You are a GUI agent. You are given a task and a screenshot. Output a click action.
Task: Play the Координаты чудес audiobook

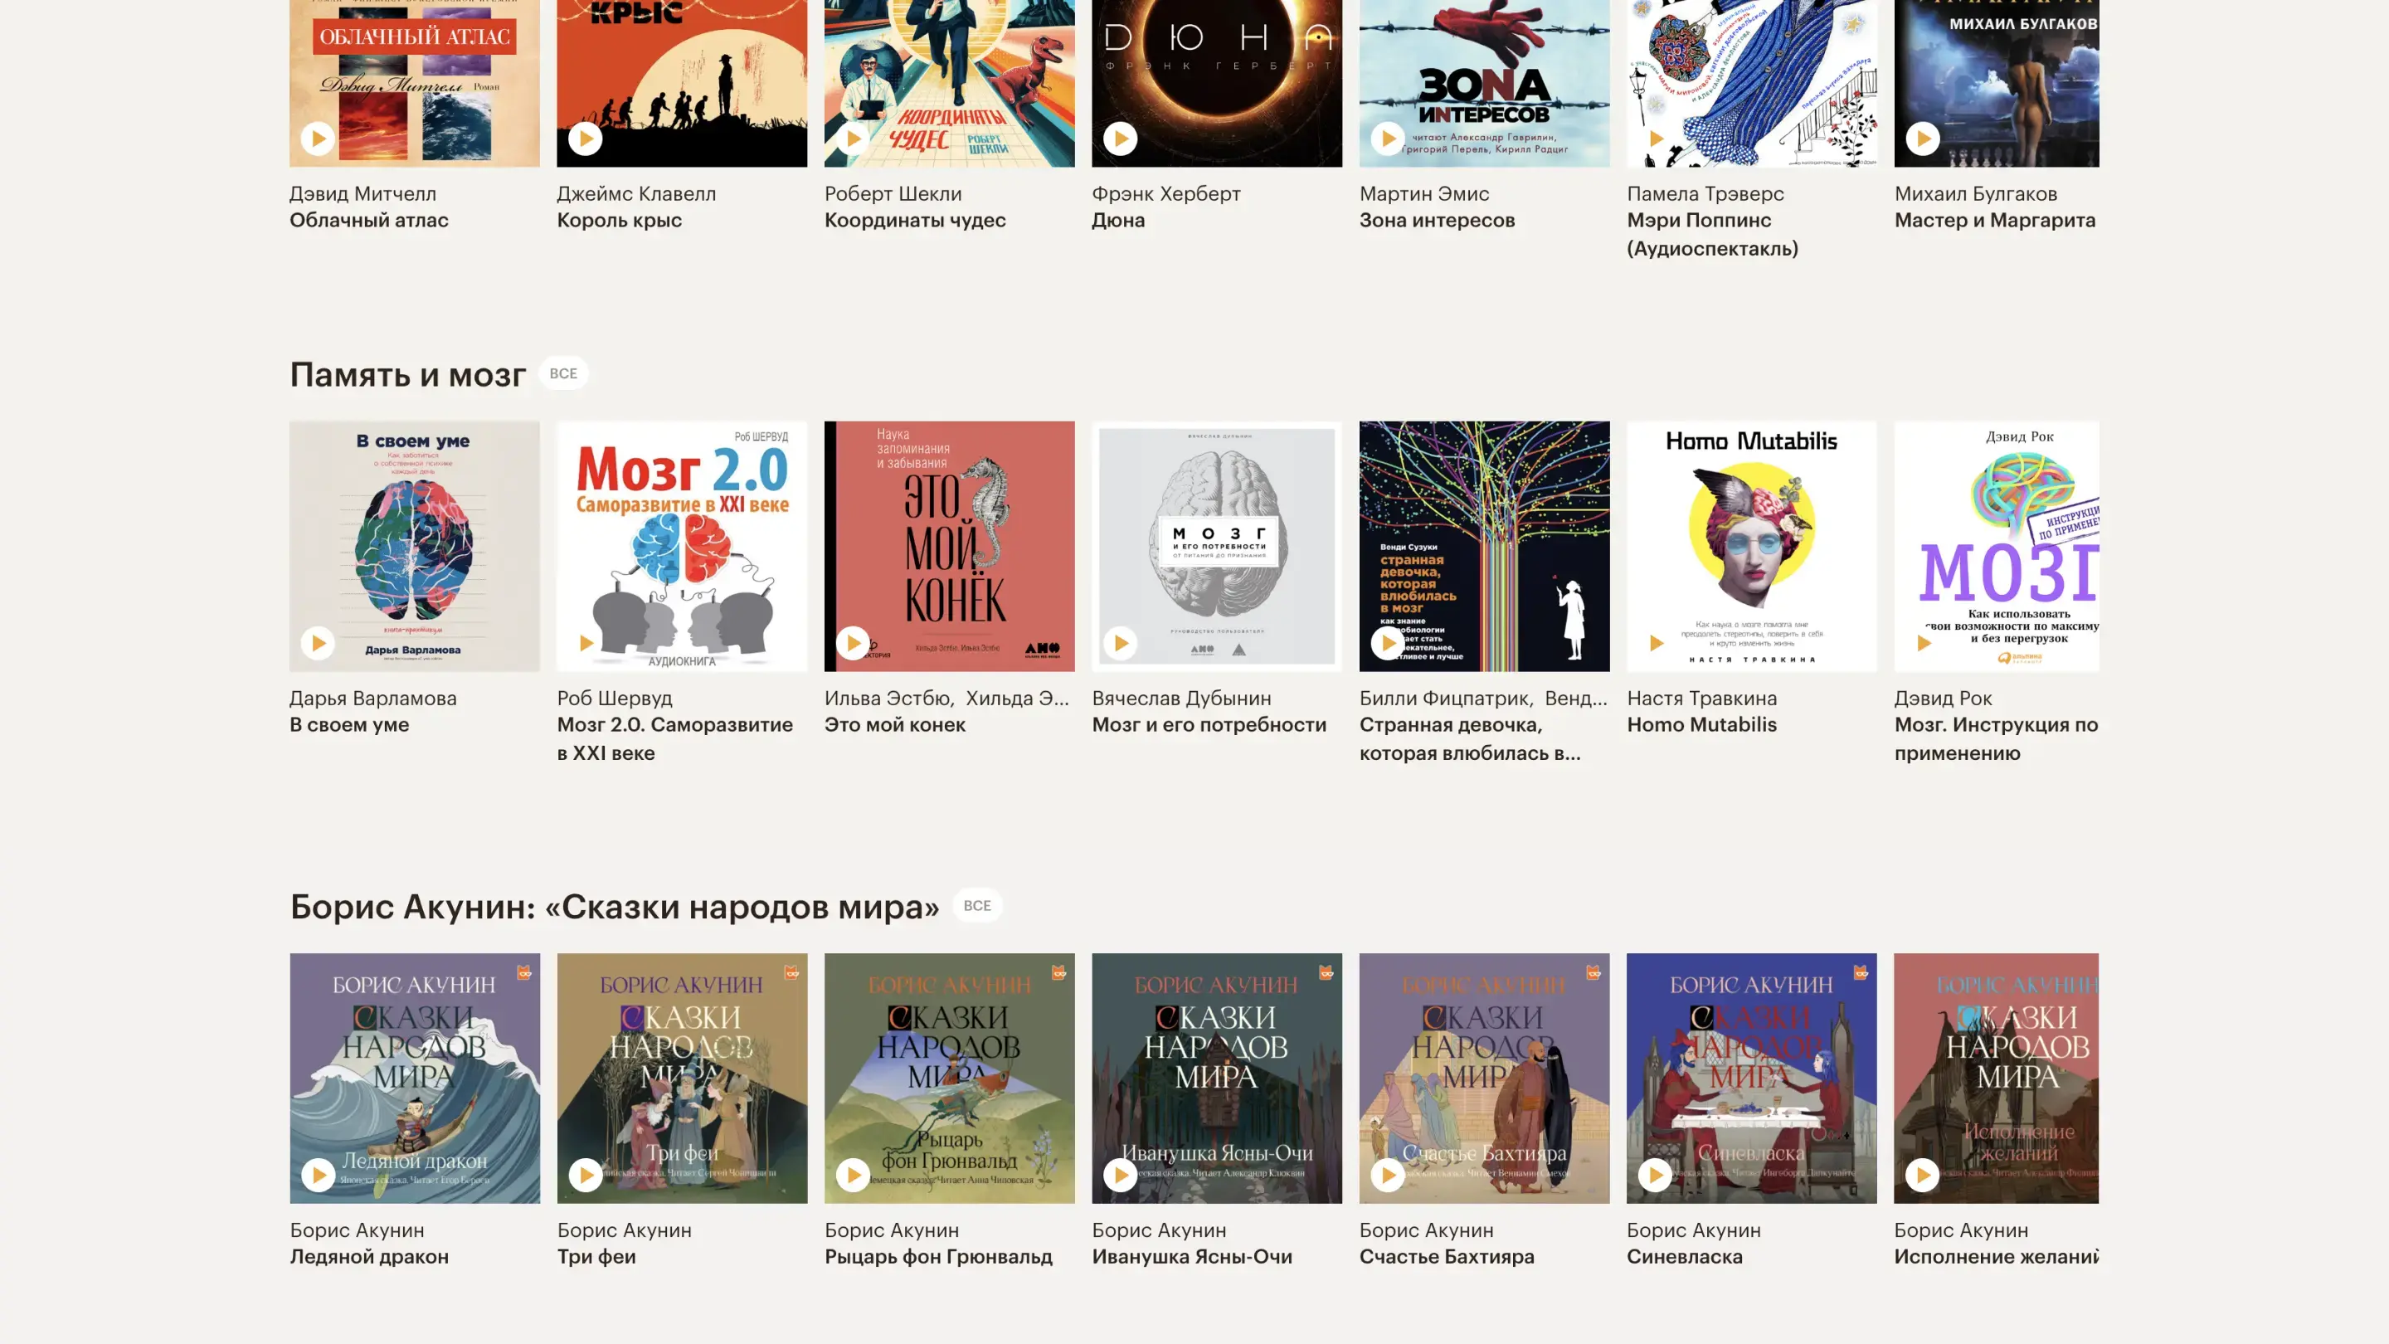pyautogui.click(x=854, y=139)
